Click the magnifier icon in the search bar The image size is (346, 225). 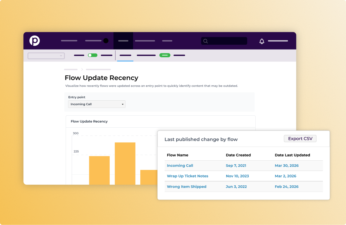pyautogui.click(x=205, y=41)
